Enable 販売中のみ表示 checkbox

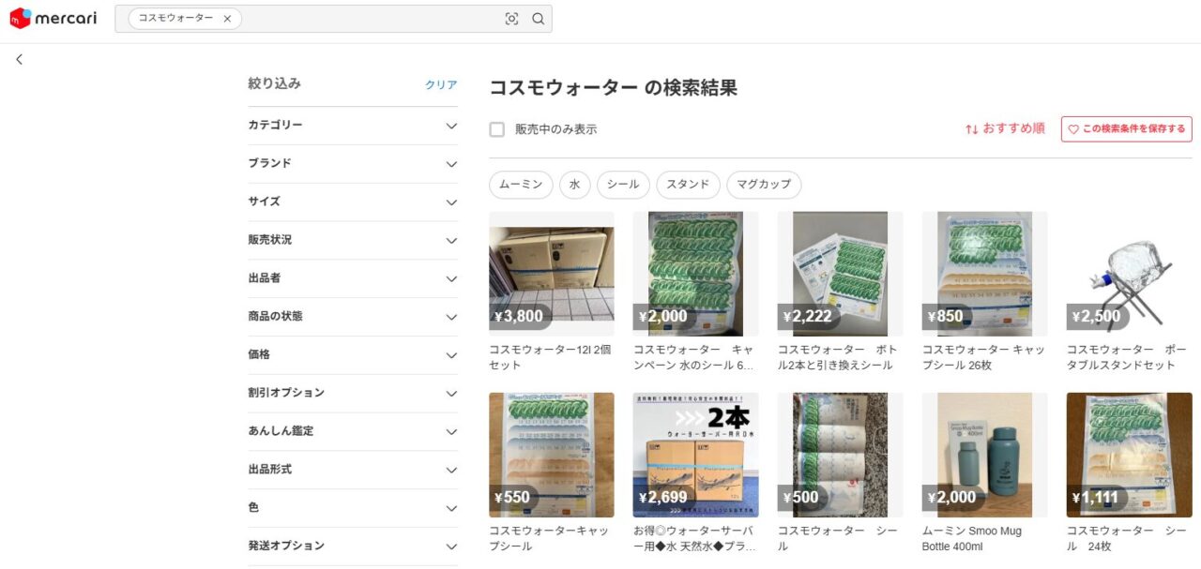point(497,129)
